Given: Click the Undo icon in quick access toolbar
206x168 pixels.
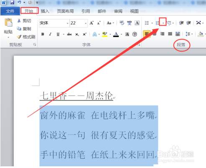Looking at the screenshot, I should (19, 3).
